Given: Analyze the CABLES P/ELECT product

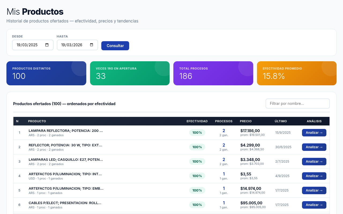Looking at the screenshot, I should coord(314,205).
